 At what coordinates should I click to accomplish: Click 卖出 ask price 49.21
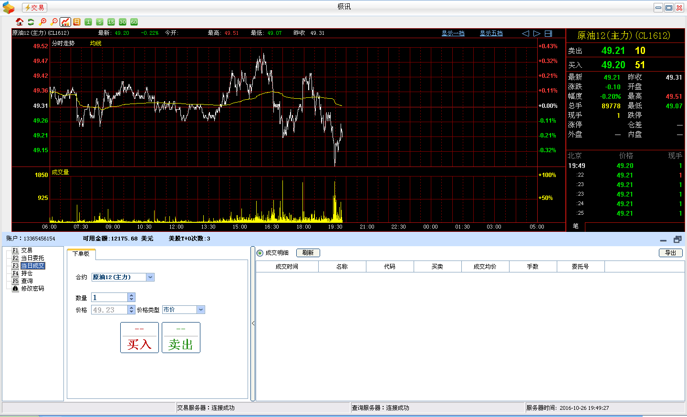pos(613,51)
